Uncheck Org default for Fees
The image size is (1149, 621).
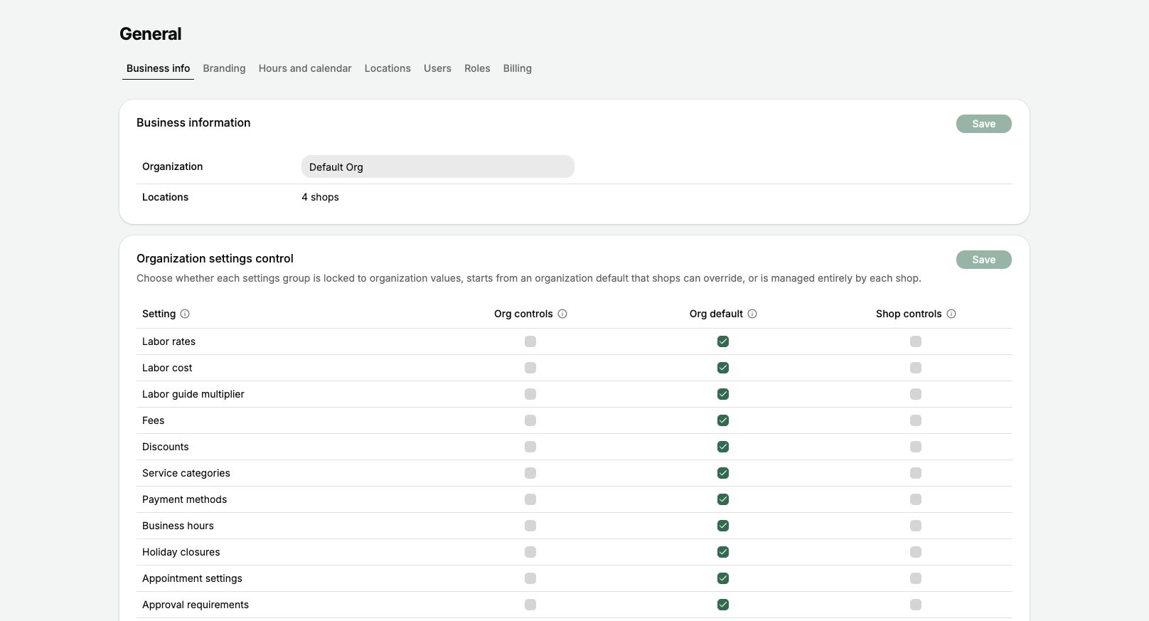pyautogui.click(x=723, y=420)
